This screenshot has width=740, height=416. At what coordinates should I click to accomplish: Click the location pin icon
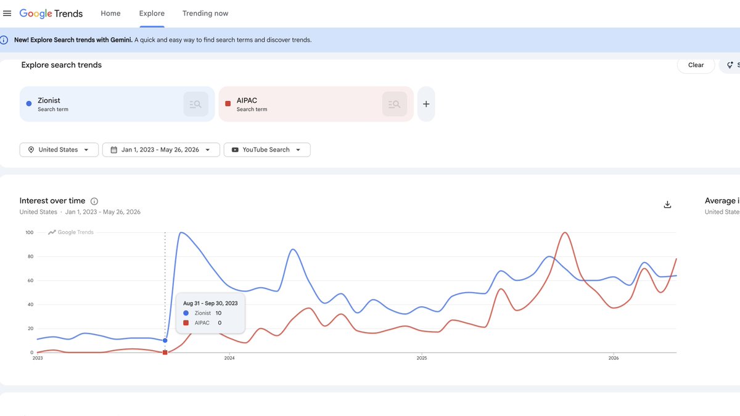click(31, 150)
